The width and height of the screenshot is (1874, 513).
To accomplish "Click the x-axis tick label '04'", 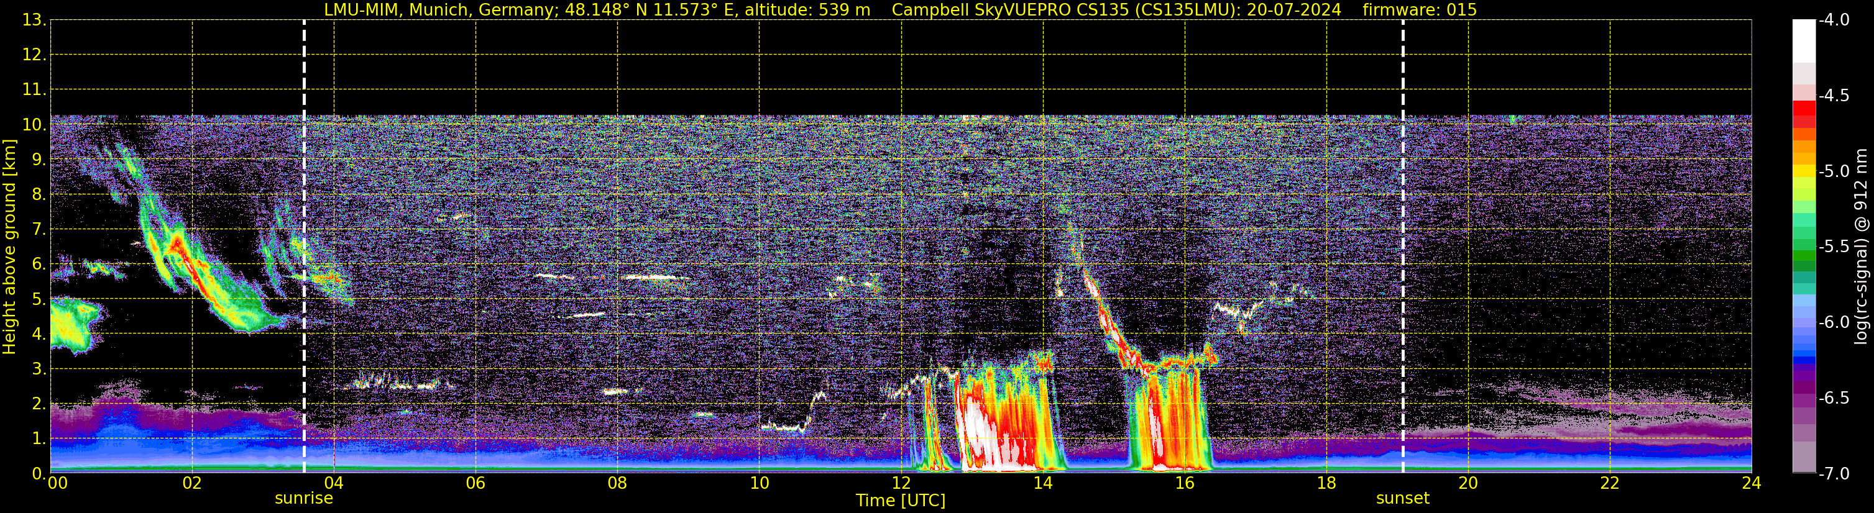I will point(334,483).
